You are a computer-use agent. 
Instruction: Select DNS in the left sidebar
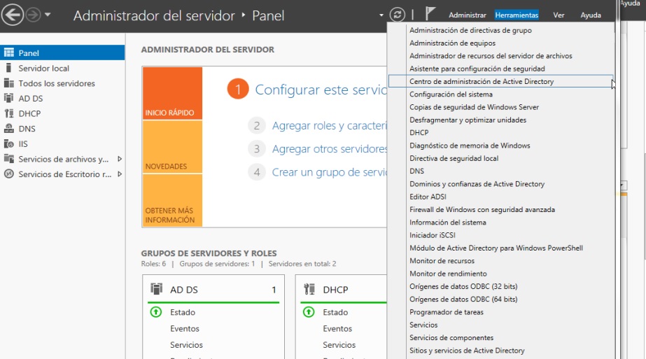pyautogui.click(x=27, y=129)
